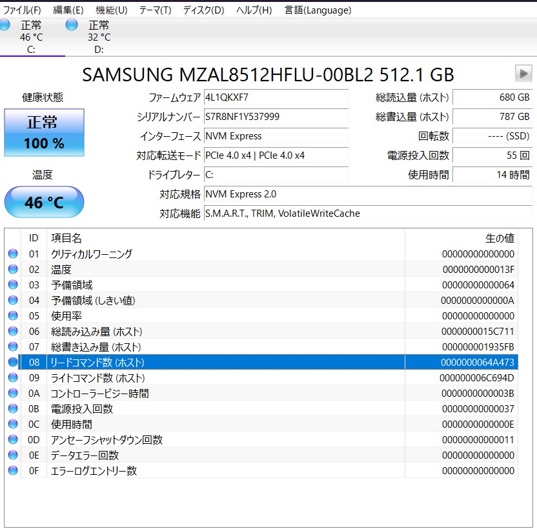Screen dimensions: 537x529
Task: Click the SAMSUNG MZAL8512HFLU-00BL2 model title
Action: (x=268, y=74)
